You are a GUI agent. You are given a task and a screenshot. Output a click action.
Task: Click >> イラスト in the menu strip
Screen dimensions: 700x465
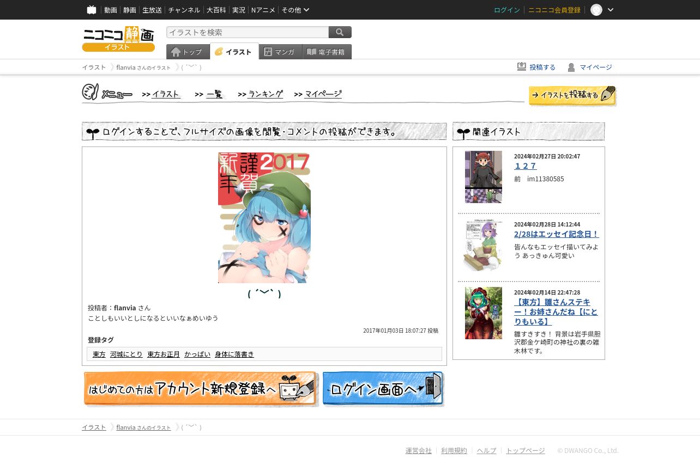pos(161,94)
